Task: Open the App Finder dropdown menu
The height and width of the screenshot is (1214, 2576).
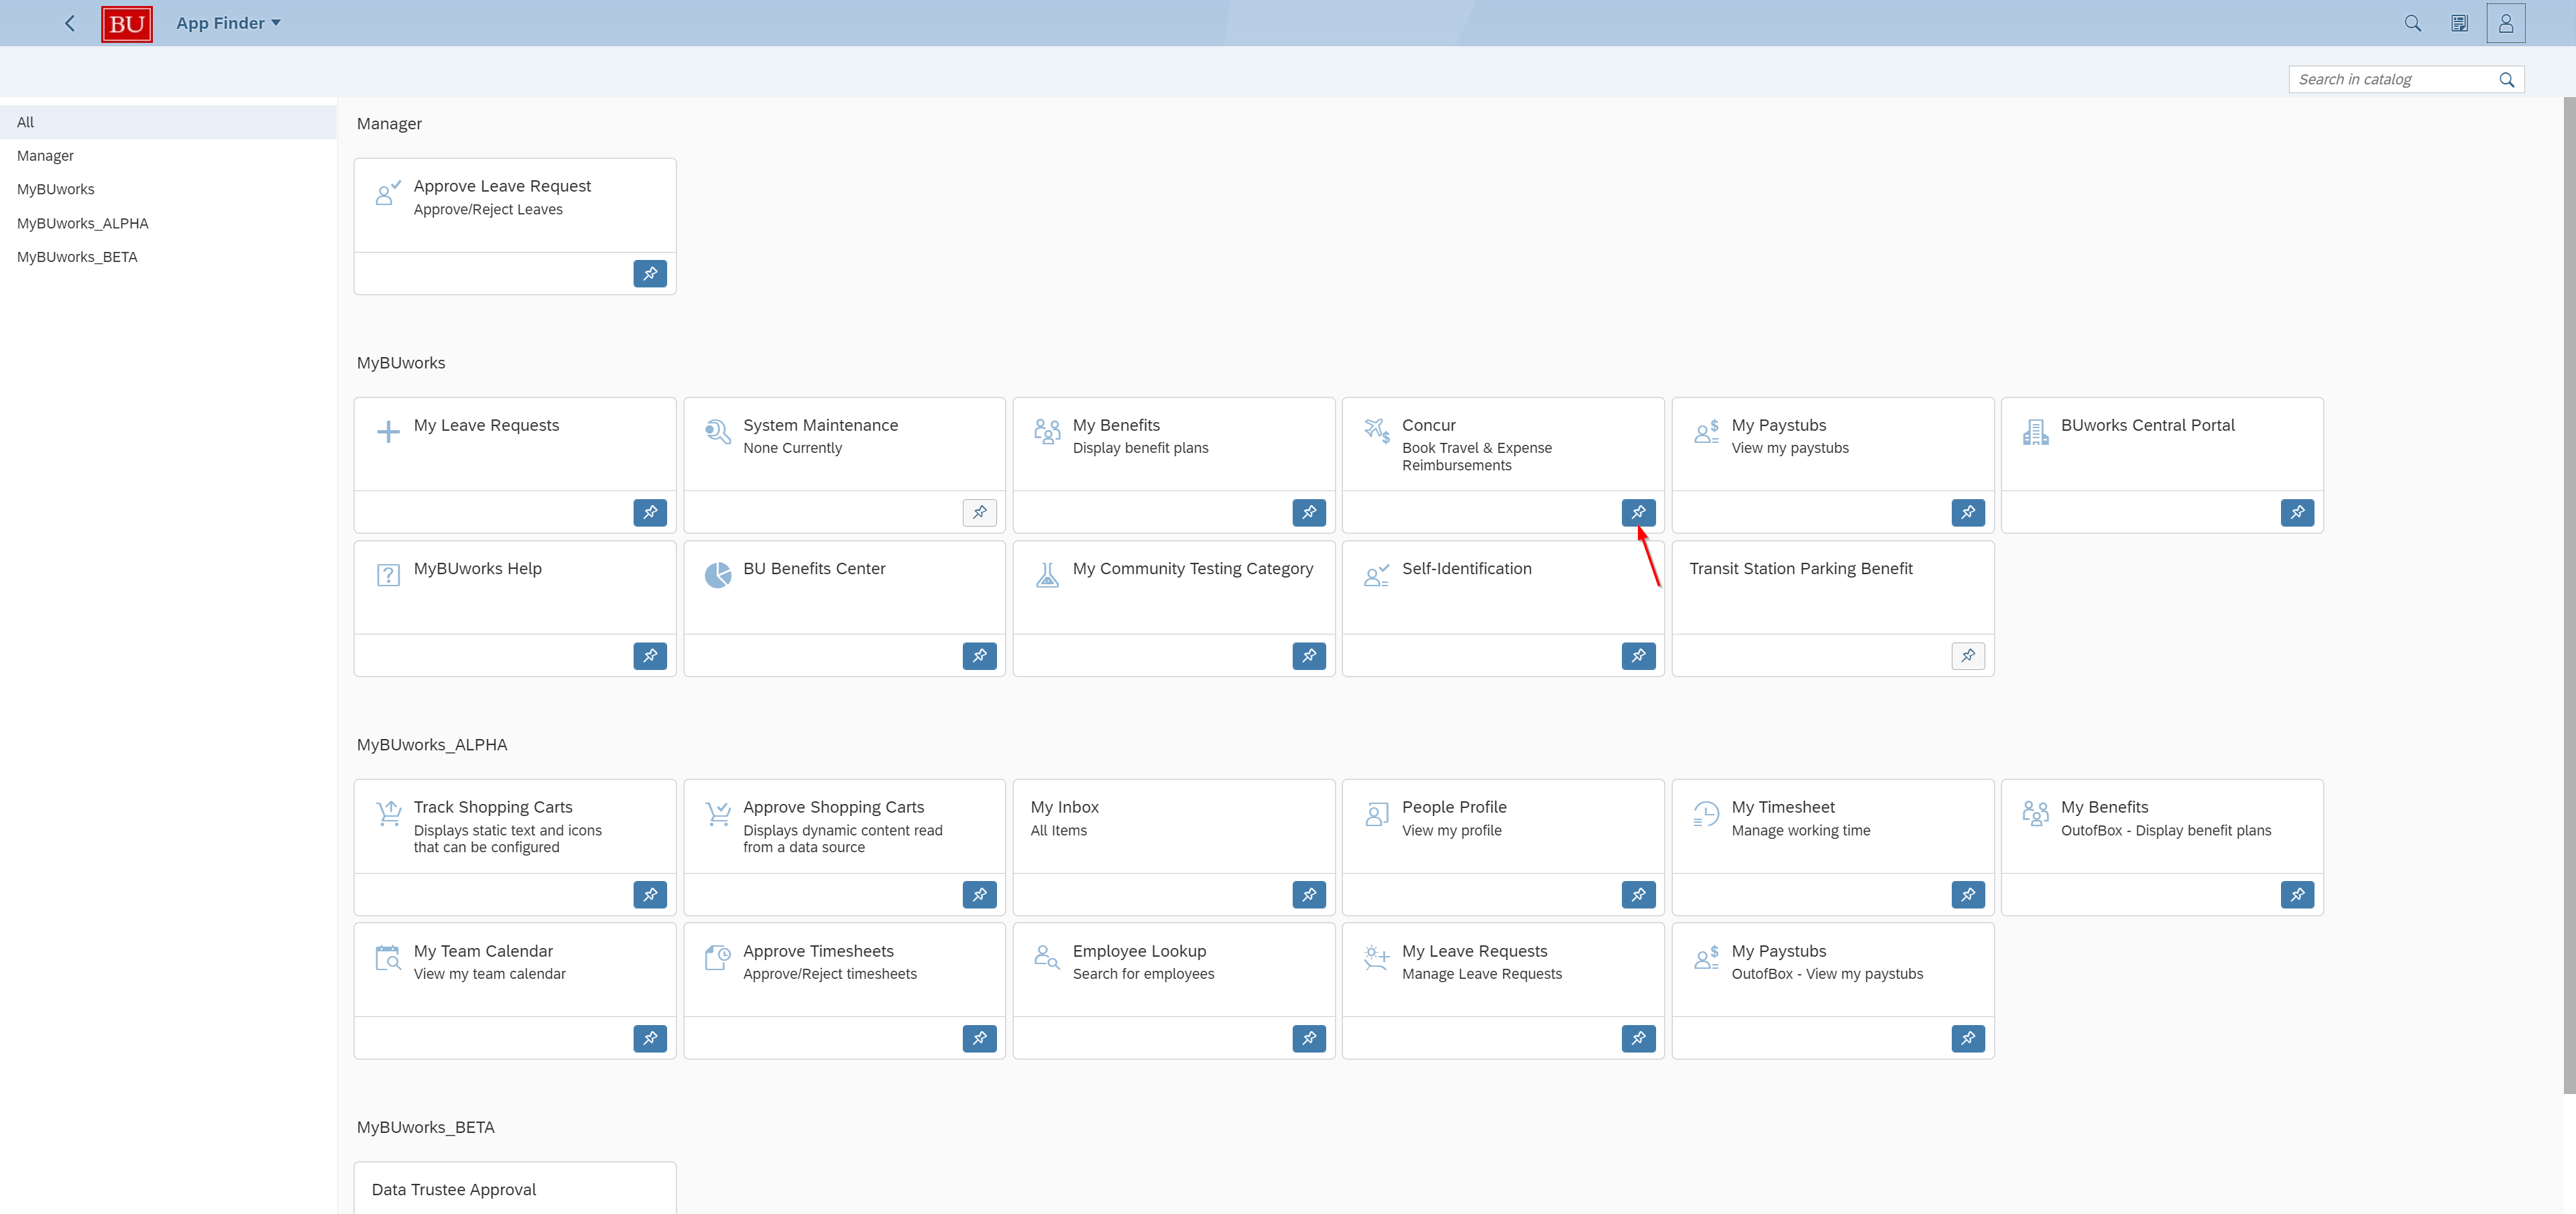Action: (x=228, y=23)
